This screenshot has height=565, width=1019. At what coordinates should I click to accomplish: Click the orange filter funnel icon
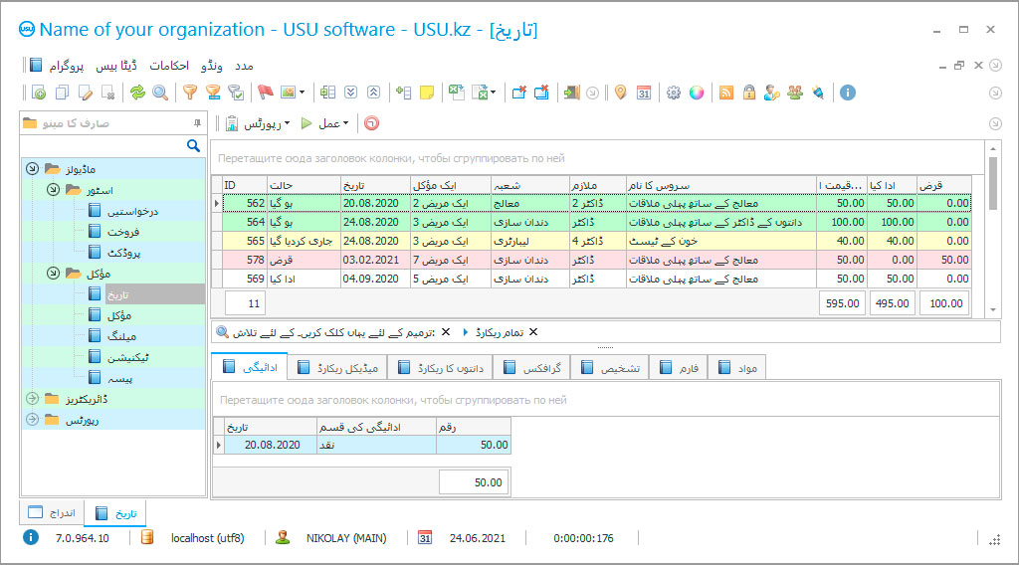point(189,93)
